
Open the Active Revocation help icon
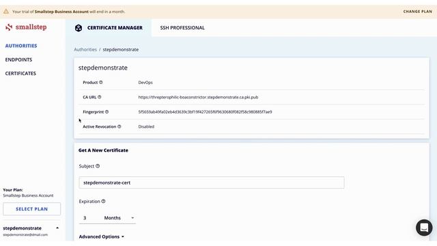coord(119,126)
